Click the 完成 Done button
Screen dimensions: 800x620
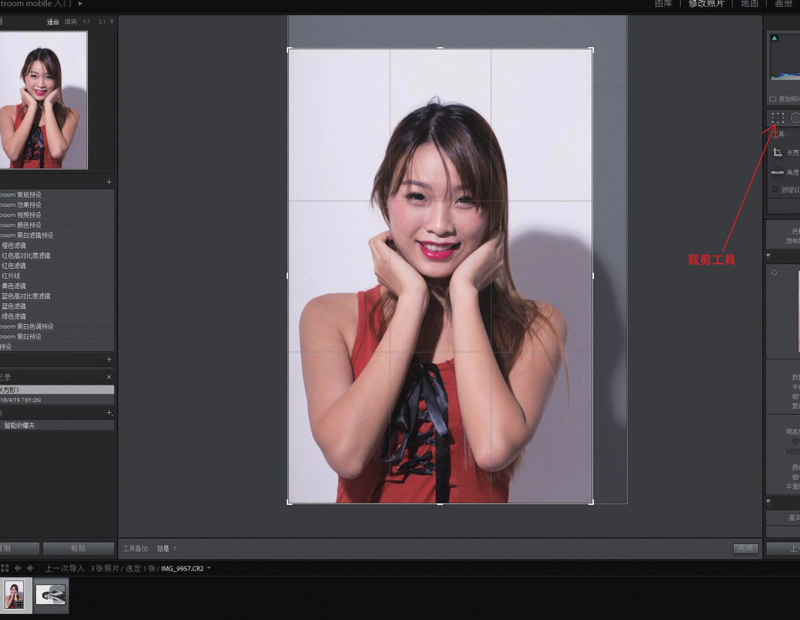point(745,549)
